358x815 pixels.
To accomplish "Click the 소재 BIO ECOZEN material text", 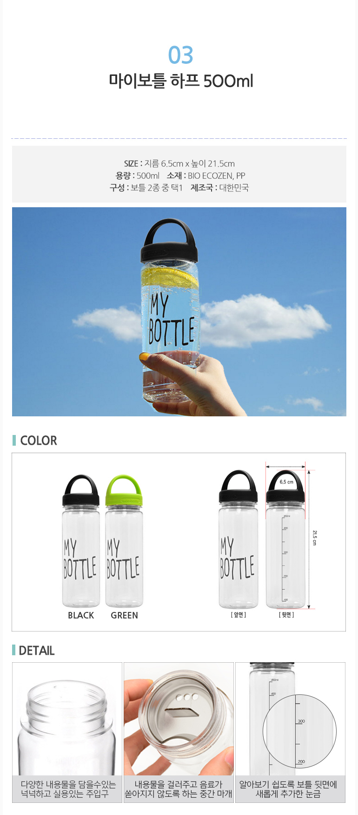I will [x=206, y=176].
